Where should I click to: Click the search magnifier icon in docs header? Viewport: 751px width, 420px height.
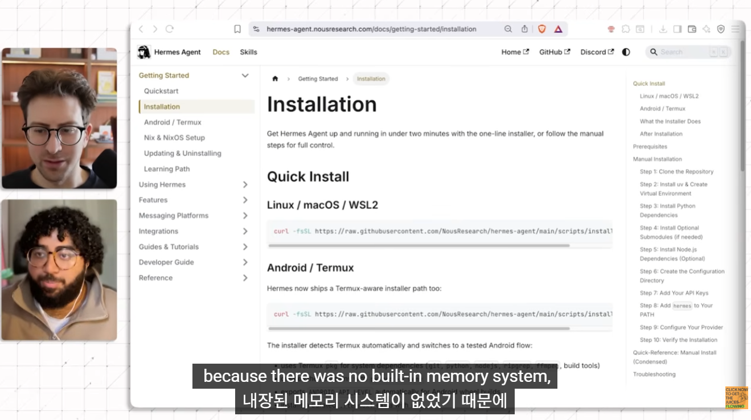653,52
